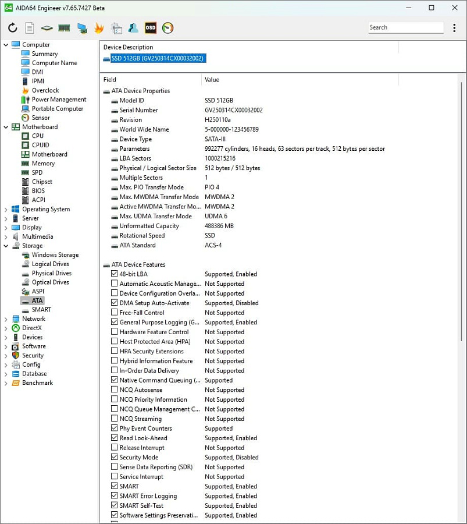Open the Computer Name page

pyautogui.click(x=55, y=63)
